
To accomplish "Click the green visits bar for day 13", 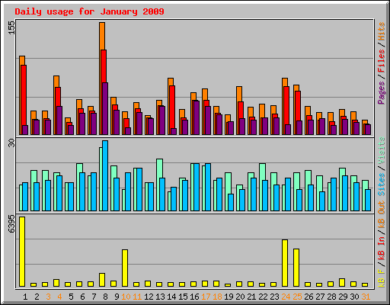I will coord(160,169).
